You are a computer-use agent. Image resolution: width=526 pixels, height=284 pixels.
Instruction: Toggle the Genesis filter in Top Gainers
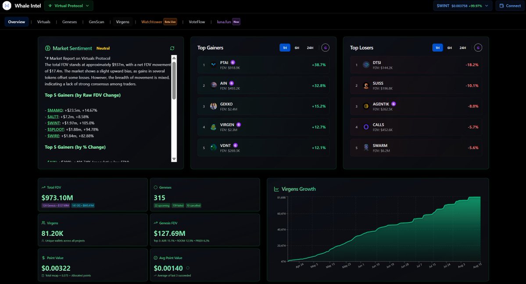[x=326, y=48]
